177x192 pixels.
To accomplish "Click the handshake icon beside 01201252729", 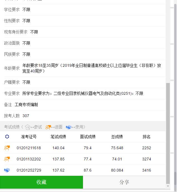I will click(7, 170).
